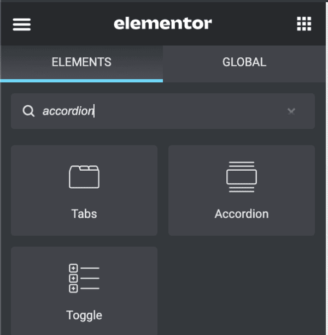Image resolution: width=328 pixels, height=335 pixels.
Task: Clear the search with the X icon
Action: [291, 111]
